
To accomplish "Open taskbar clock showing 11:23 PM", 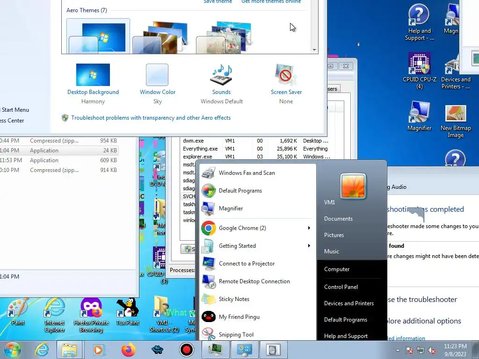I will (455, 350).
